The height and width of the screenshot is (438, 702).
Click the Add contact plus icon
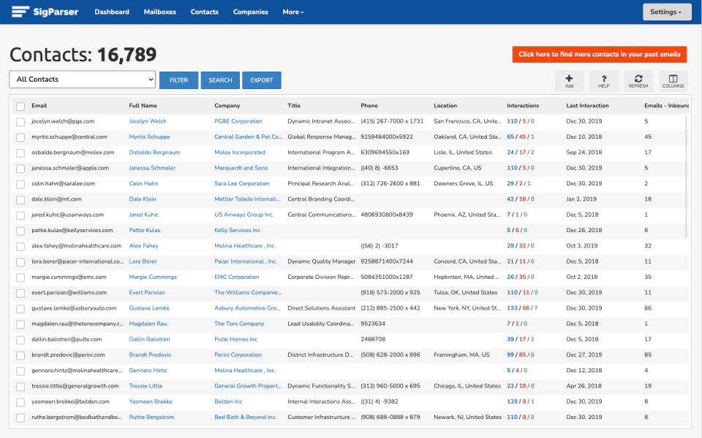point(569,80)
